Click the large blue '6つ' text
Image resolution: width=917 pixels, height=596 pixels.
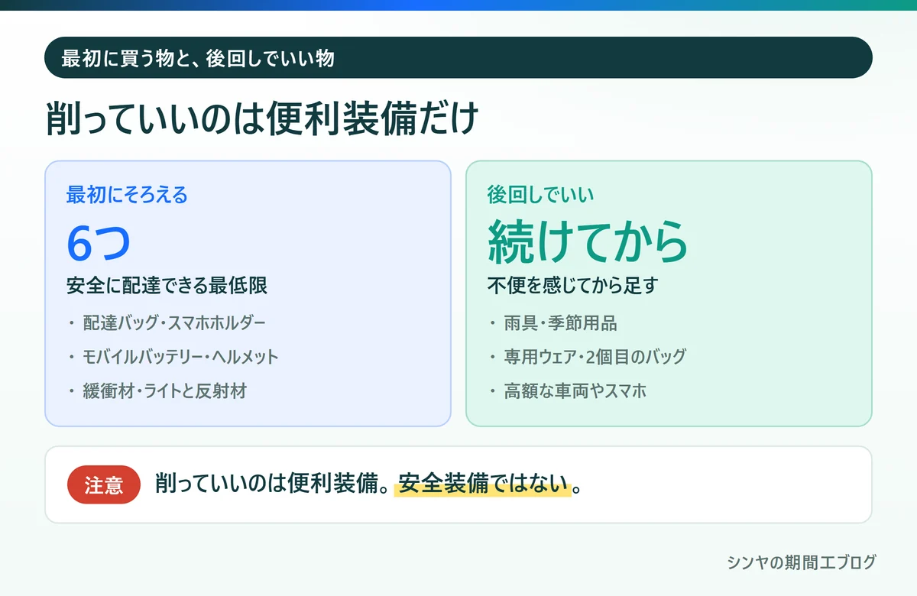99,243
